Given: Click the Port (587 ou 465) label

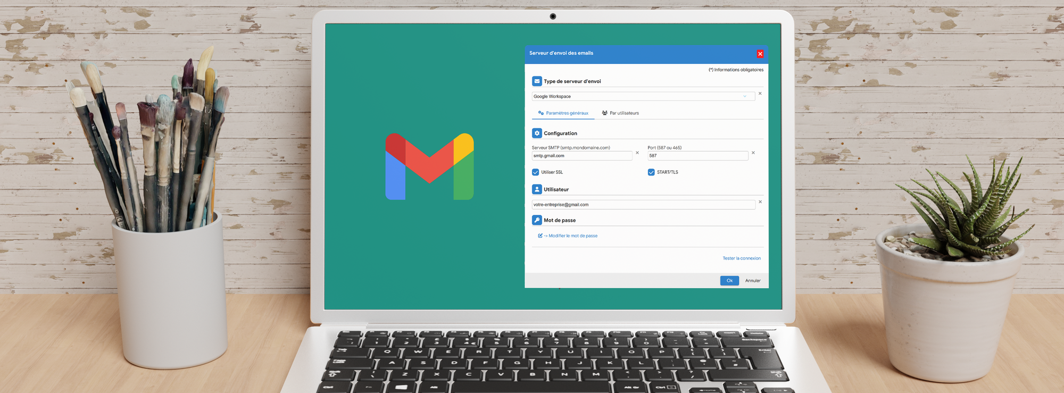Looking at the screenshot, I should [x=664, y=148].
